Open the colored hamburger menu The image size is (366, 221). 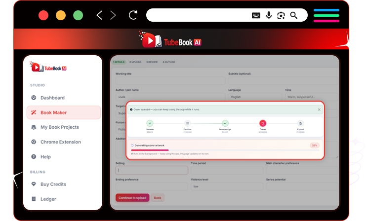pos(326,15)
